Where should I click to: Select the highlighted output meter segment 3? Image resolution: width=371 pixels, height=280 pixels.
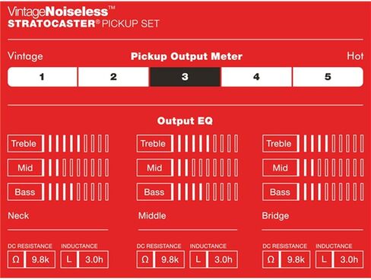(185, 77)
